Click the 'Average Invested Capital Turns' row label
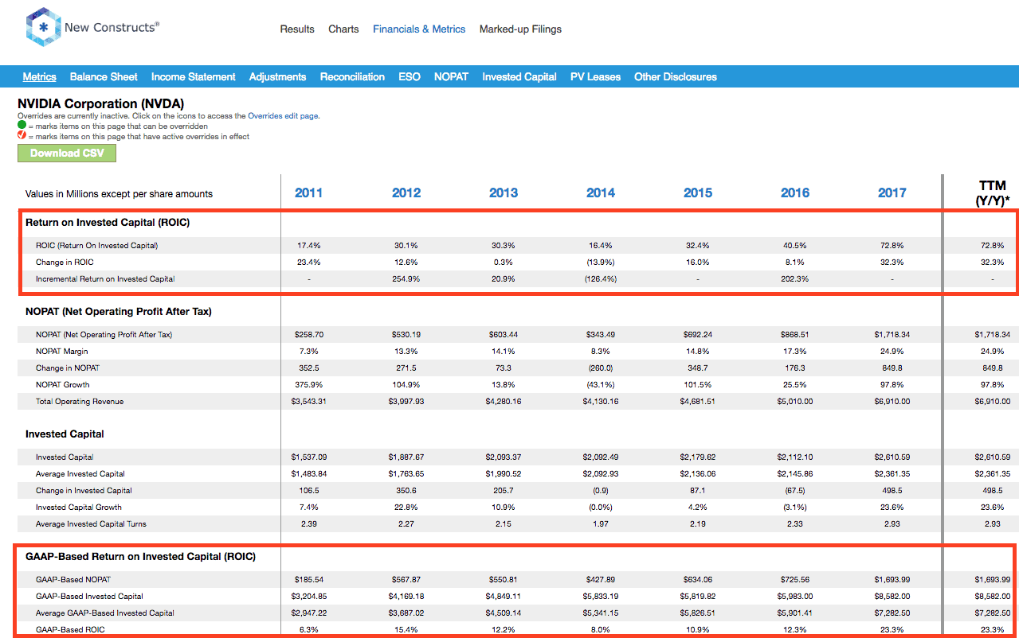This screenshot has width=1019, height=638. 91,524
